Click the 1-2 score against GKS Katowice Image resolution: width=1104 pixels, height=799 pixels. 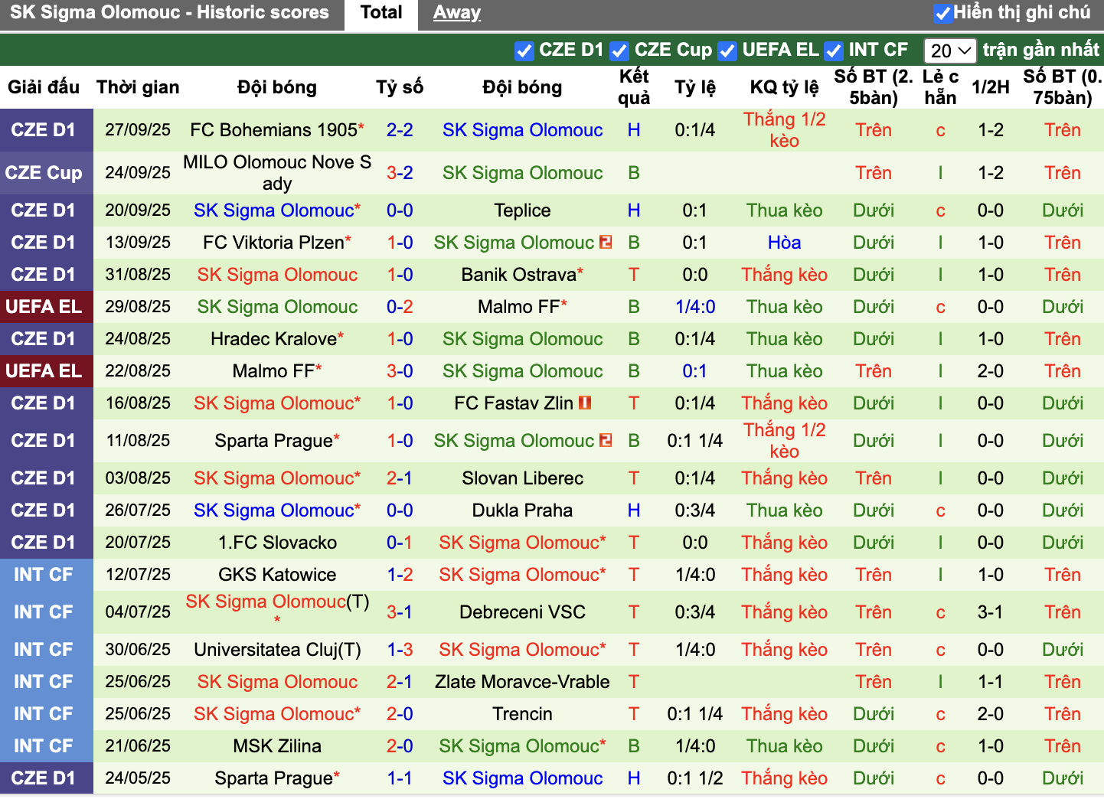pyautogui.click(x=400, y=575)
